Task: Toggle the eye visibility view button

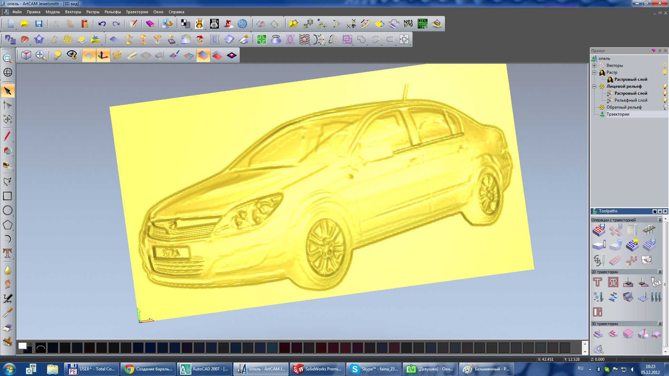Action: tap(72, 55)
